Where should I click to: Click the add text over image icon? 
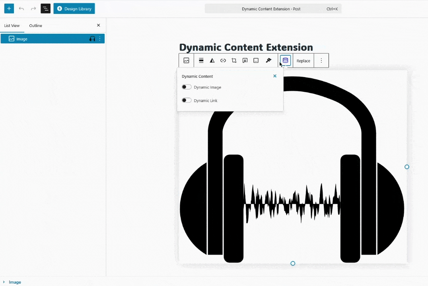tap(245, 61)
